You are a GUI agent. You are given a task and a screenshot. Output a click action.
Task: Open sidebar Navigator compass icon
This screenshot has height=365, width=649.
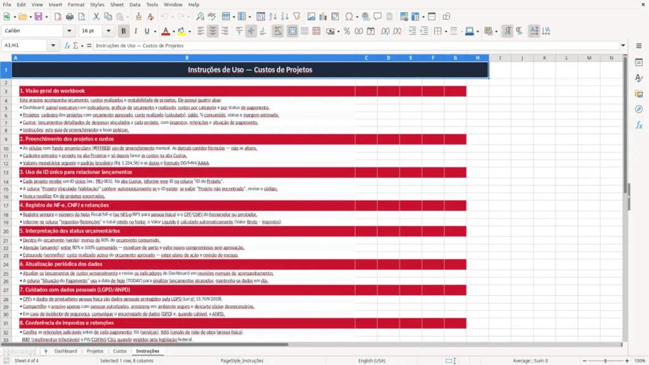pyautogui.click(x=639, y=109)
